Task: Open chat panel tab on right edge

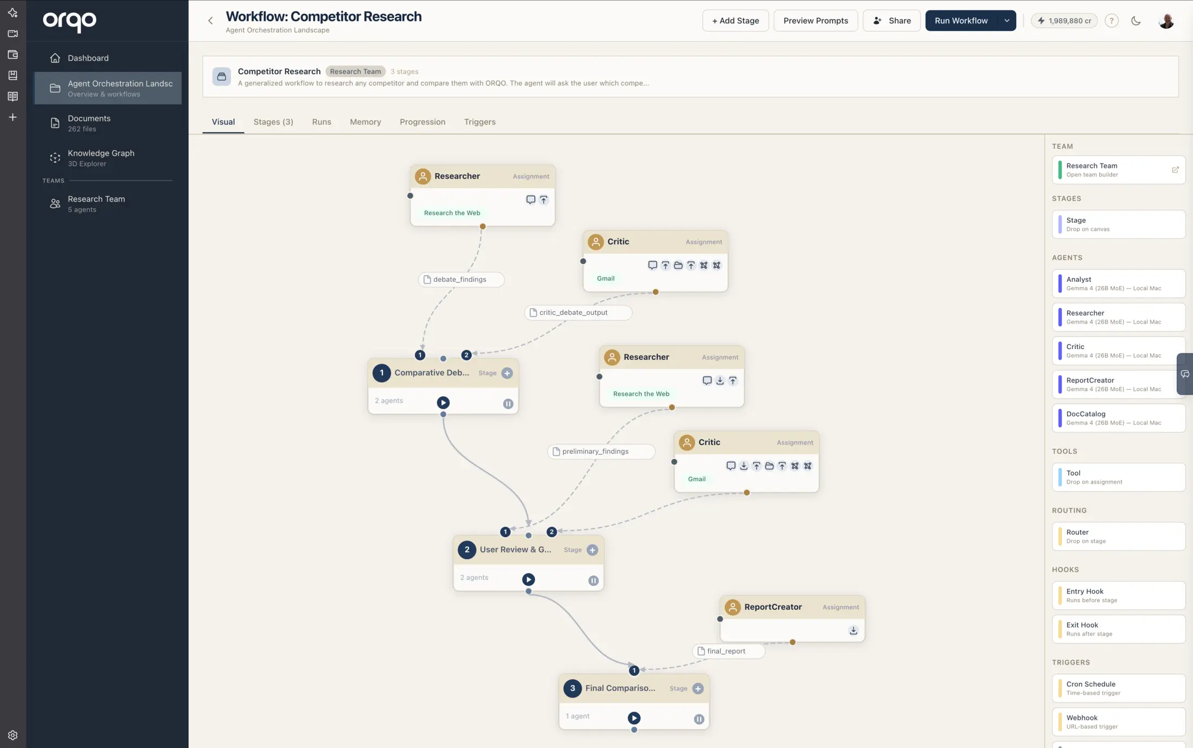Action: pyautogui.click(x=1185, y=374)
